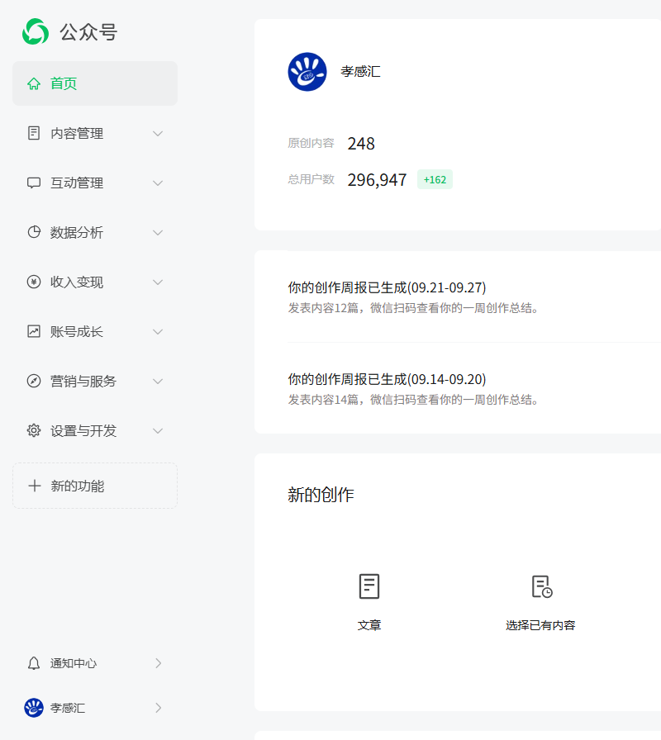This screenshot has height=740, width=661.
Task: Click the 选择已有内容 document-clock icon
Action: point(541,586)
